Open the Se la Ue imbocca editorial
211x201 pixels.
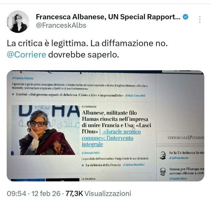187,153
